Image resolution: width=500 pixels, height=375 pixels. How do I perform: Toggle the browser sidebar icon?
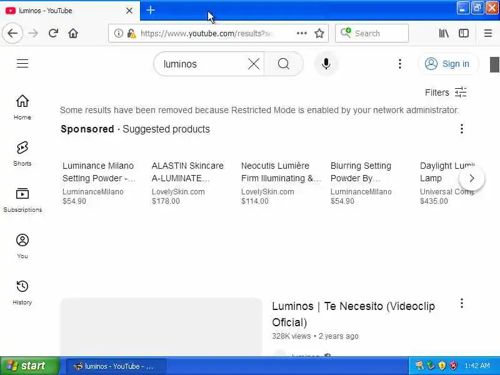464,33
